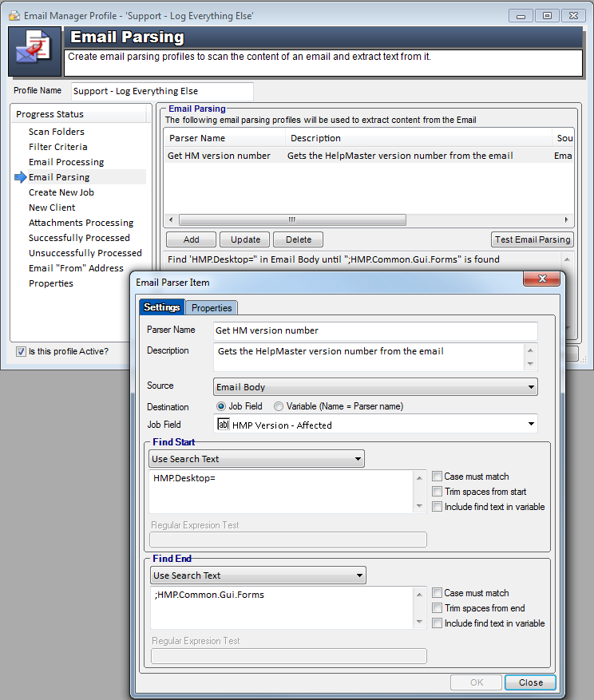Go to Properties step in Progress Status
This screenshot has height=700, width=594.
(x=51, y=283)
